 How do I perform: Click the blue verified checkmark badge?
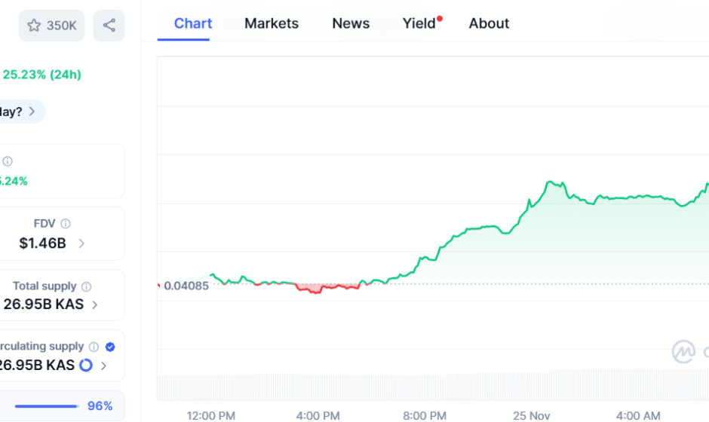pyautogui.click(x=110, y=347)
